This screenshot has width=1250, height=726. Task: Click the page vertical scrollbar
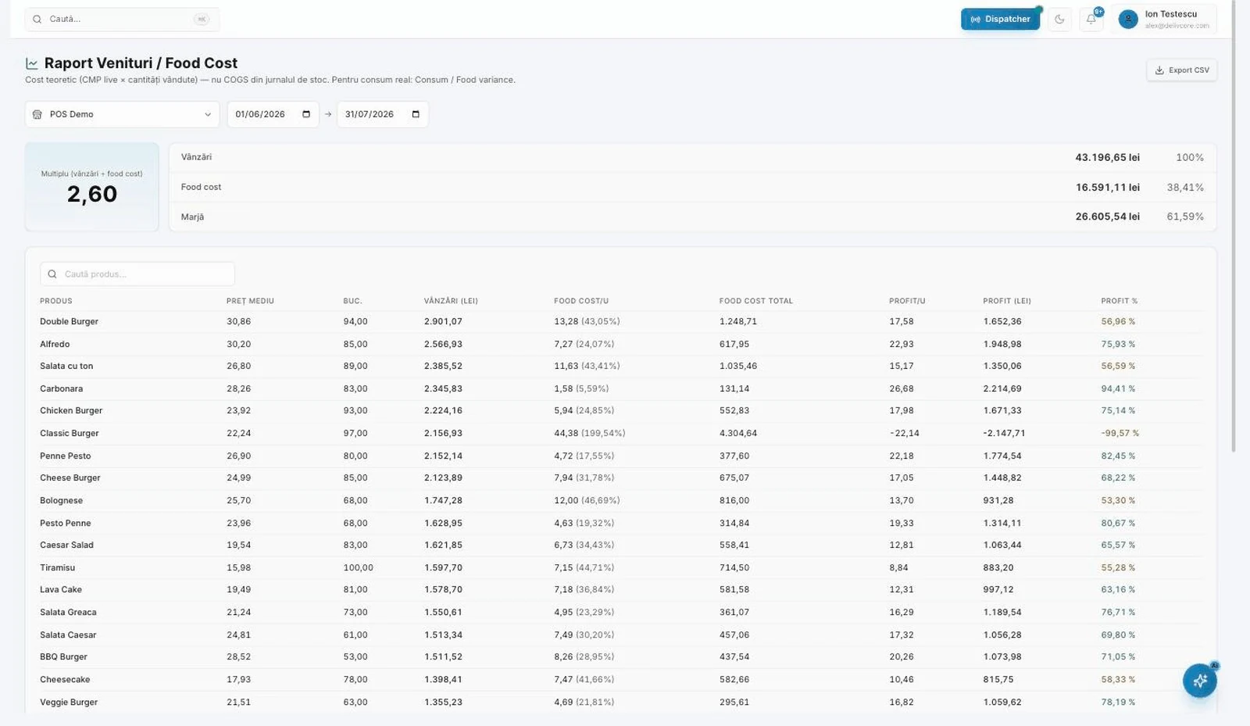[1234, 227]
